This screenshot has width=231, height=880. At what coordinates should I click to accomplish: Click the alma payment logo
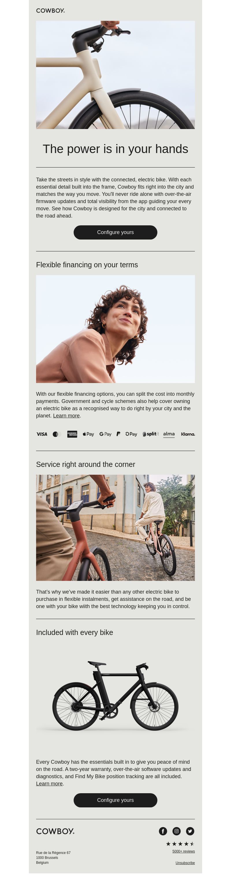pyautogui.click(x=169, y=434)
